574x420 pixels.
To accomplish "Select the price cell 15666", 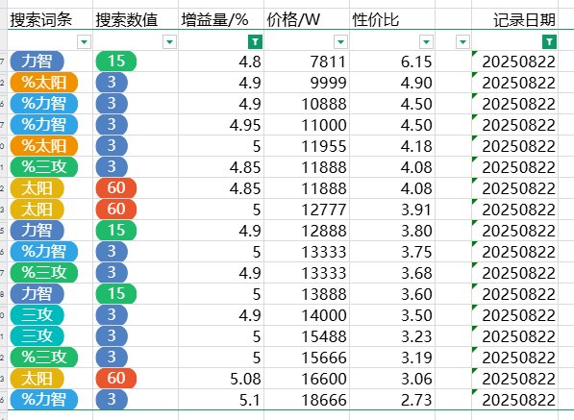I will pos(307,358).
